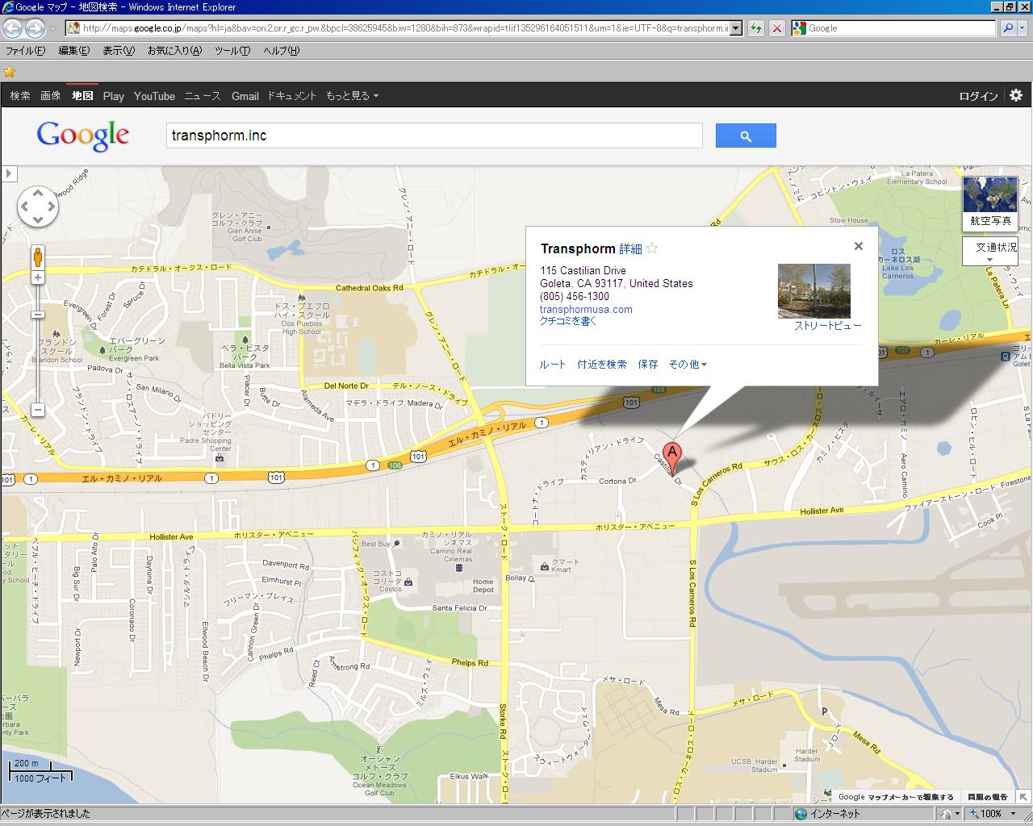
Task: Click the zoom slider handle
Action: 38,314
